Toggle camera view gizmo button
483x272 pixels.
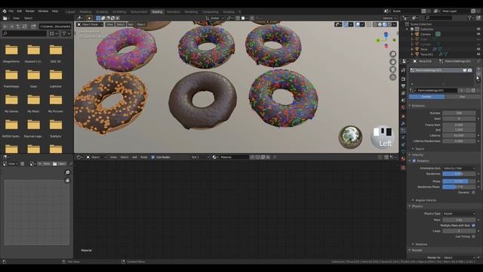click(x=392, y=70)
